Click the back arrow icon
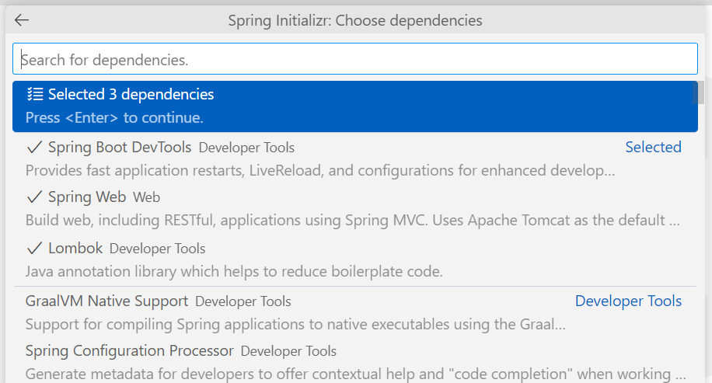The height and width of the screenshot is (383, 712). (x=22, y=20)
